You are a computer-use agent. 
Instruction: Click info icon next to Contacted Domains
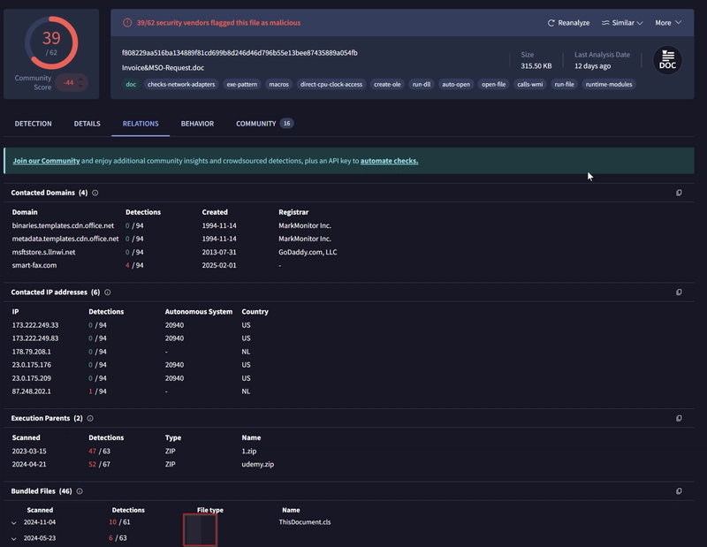(95, 193)
